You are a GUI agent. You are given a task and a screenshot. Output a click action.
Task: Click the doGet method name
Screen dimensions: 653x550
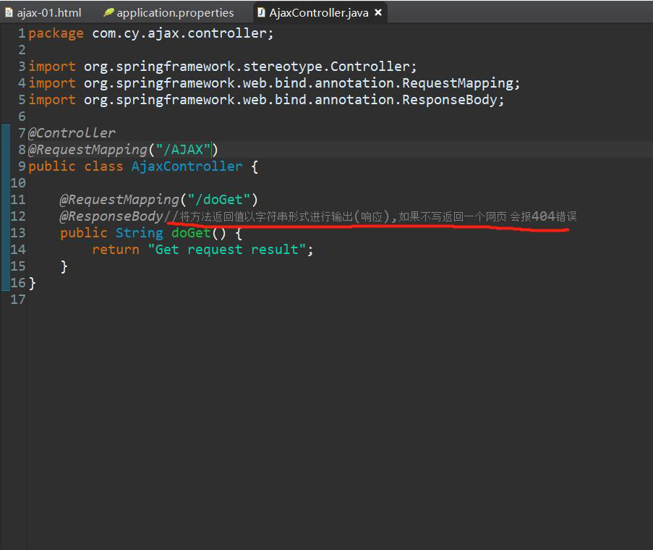191,233
